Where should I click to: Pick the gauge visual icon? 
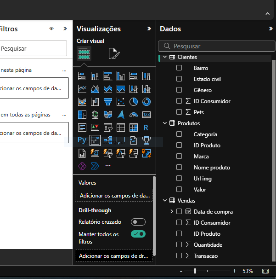[x=134, y=115]
